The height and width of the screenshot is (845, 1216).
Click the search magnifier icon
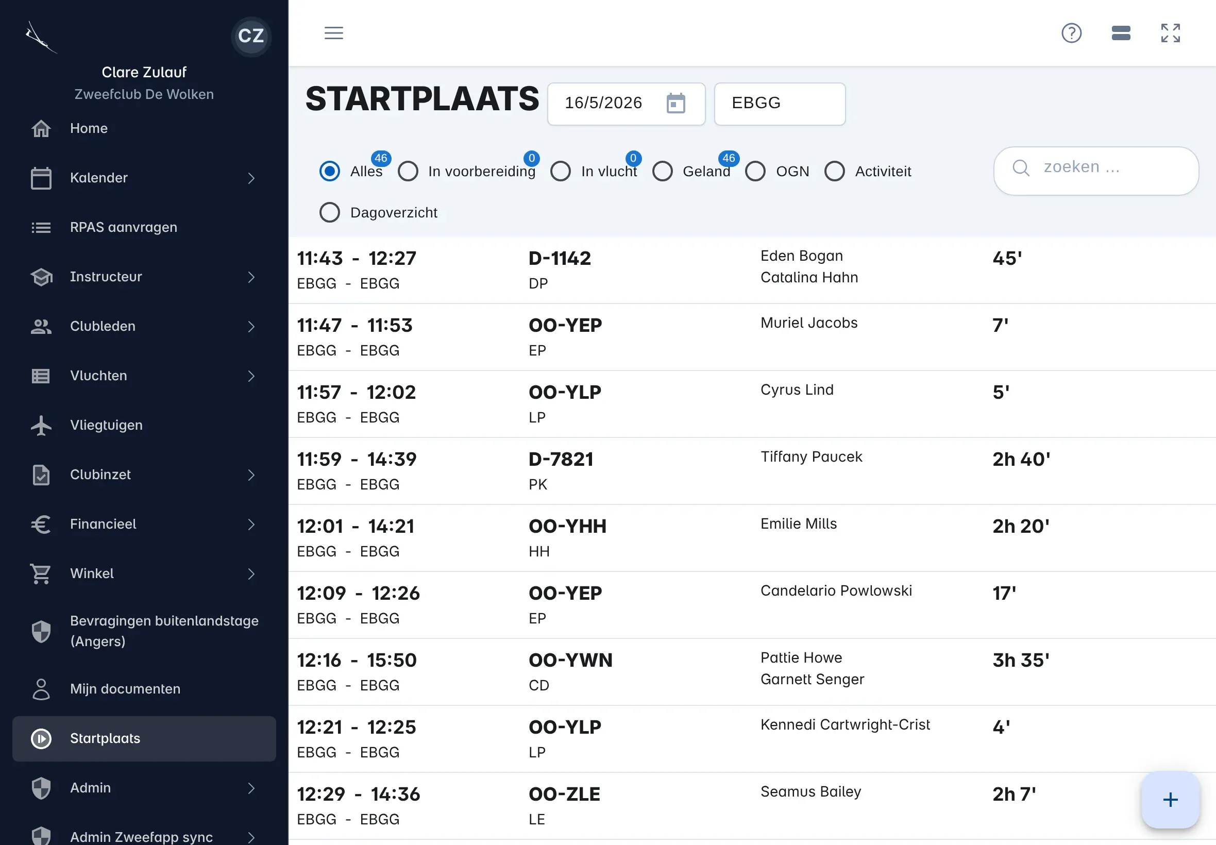tap(1021, 168)
